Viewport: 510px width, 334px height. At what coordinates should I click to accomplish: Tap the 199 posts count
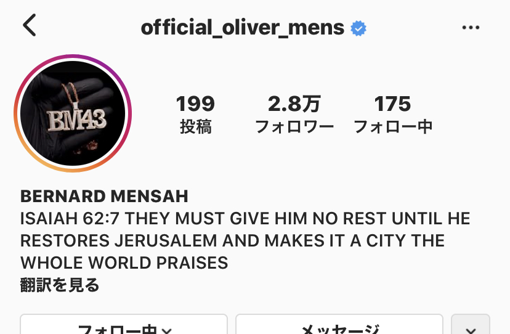[195, 104]
